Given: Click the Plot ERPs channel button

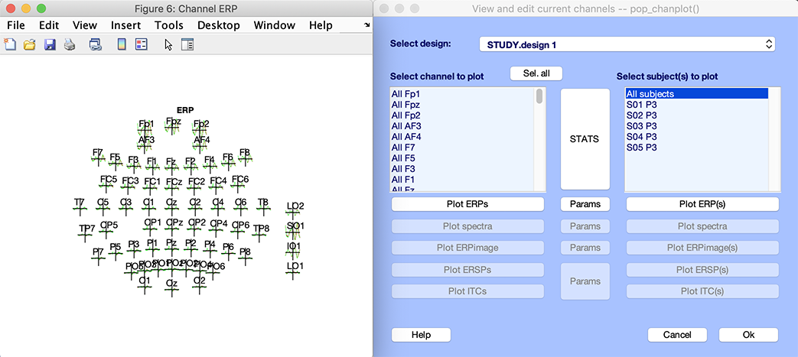Looking at the screenshot, I should point(467,204).
